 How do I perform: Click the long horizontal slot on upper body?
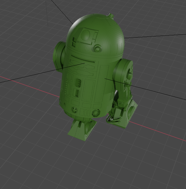pyautogui.click(x=83, y=59)
